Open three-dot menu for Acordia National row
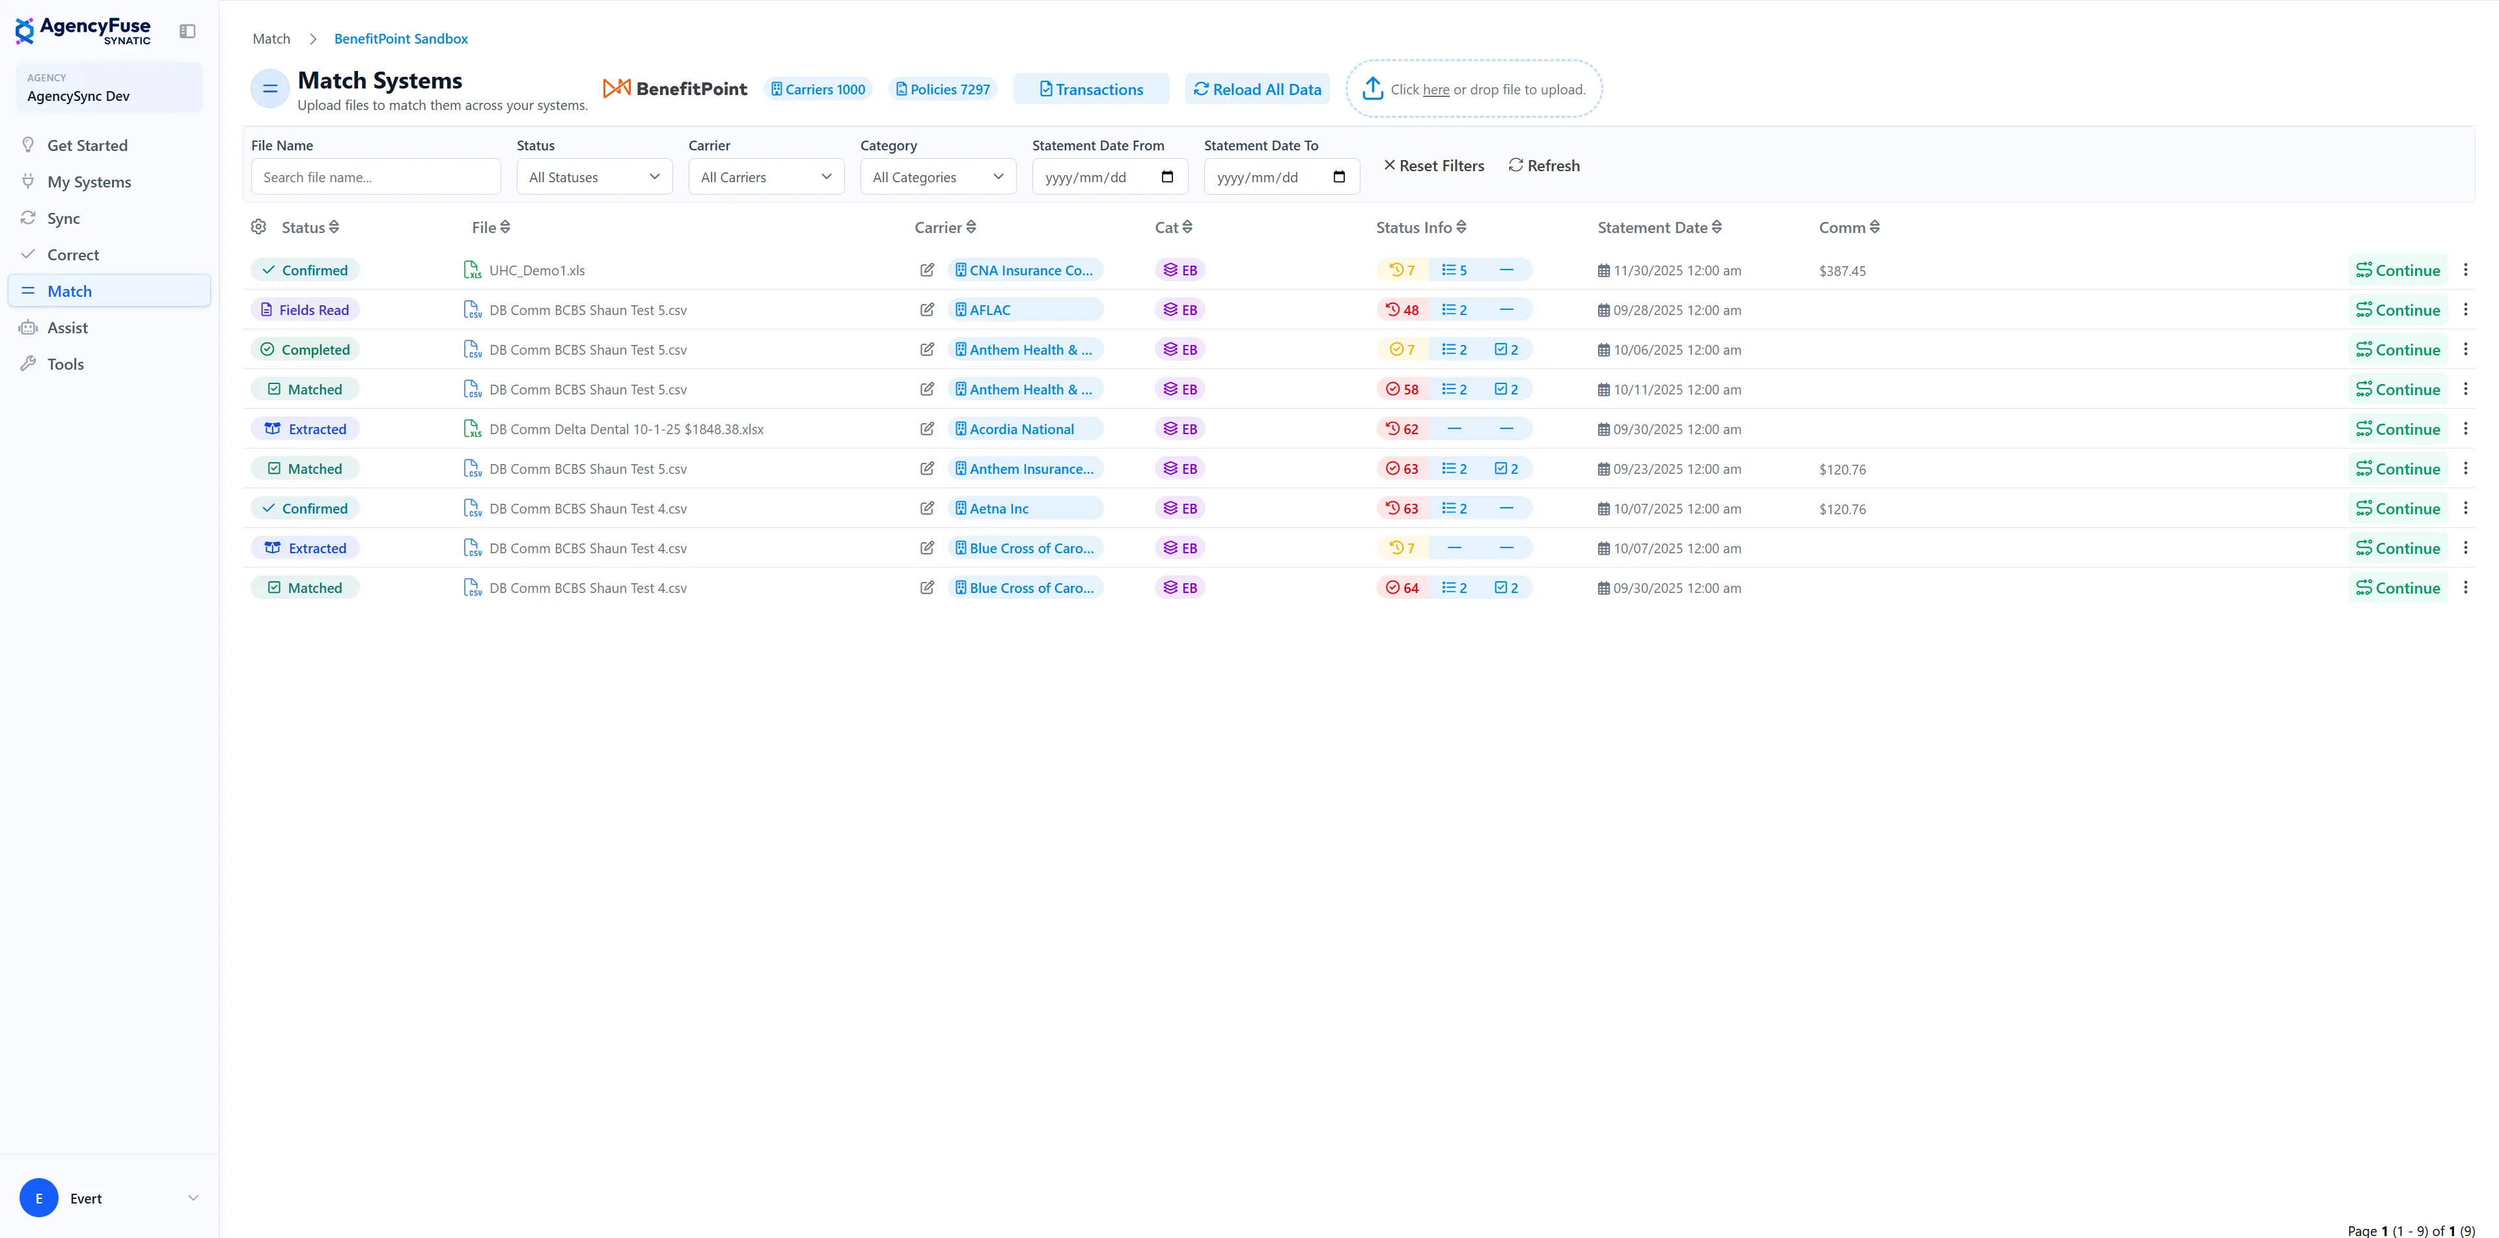Image resolution: width=2499 pixels, height=1238 pixels. tap(2465, 429)
